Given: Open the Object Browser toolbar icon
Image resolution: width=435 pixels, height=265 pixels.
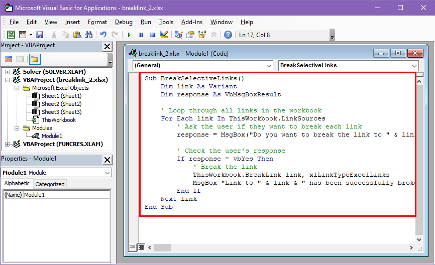Looking at the screenshot, I should pyautogui.click(x=202, y=35).
